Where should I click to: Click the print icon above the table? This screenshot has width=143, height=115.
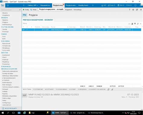[132, 24]
